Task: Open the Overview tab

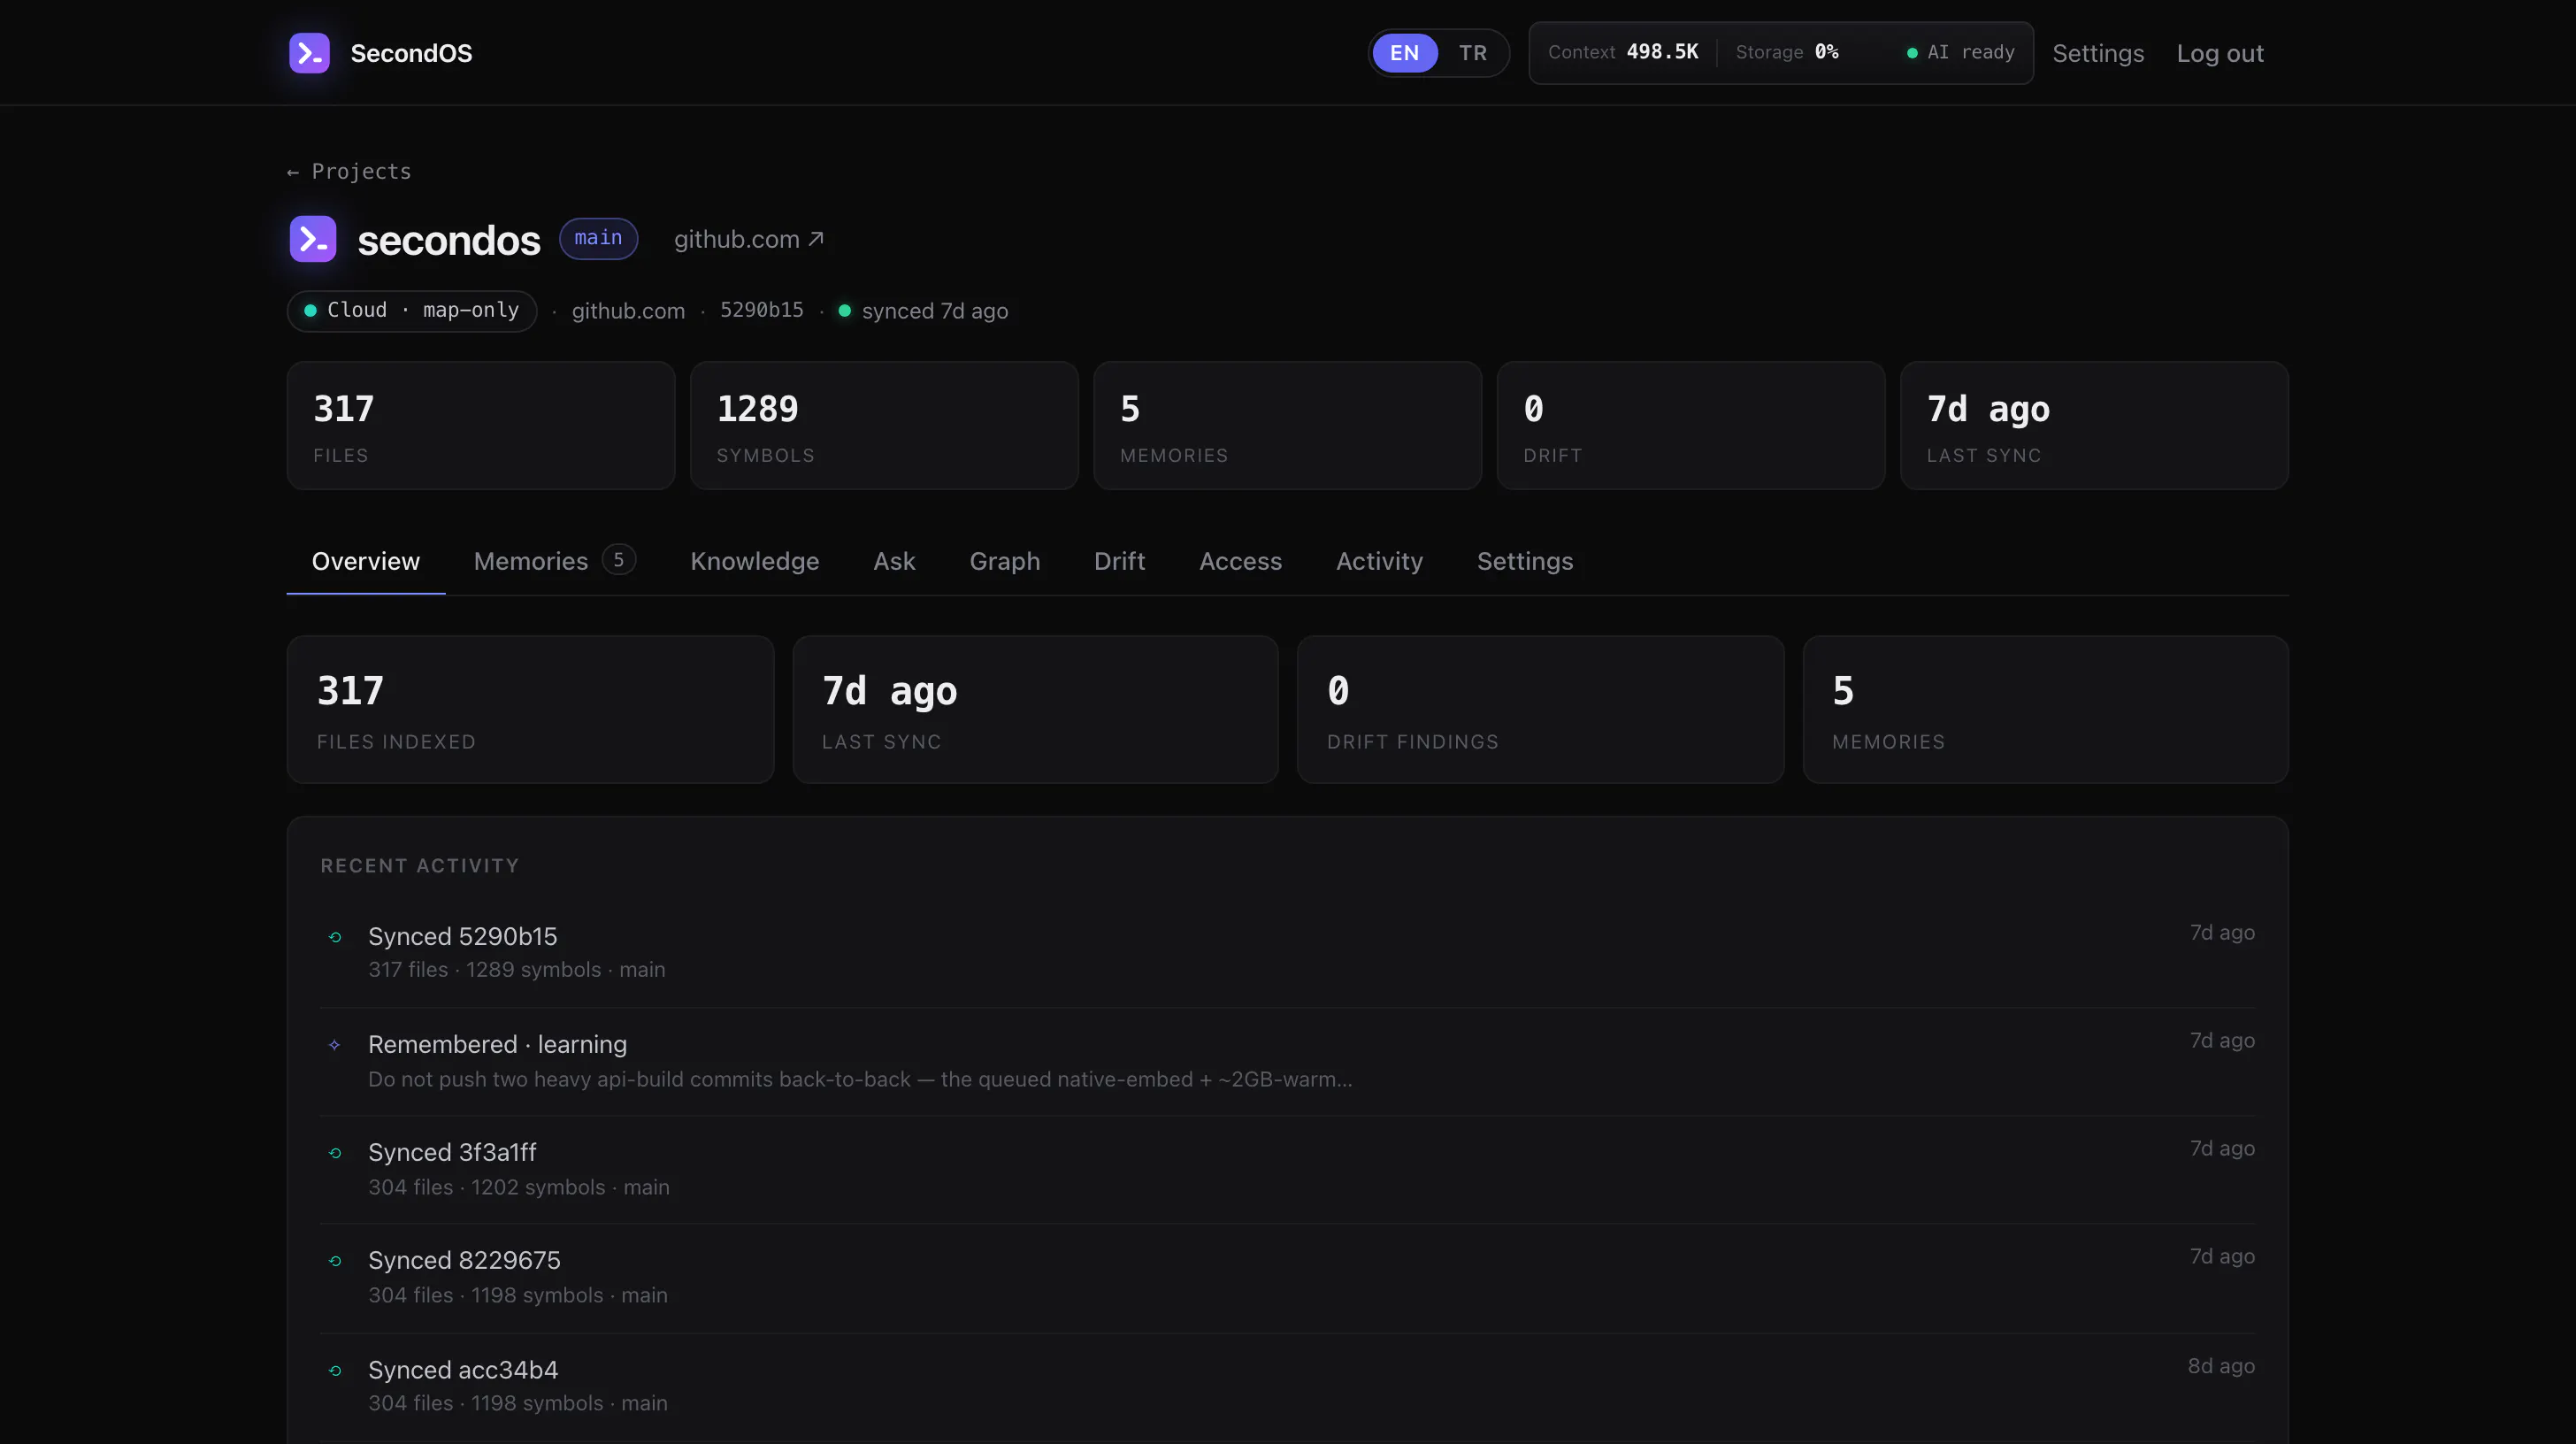Action: point(366,561)
